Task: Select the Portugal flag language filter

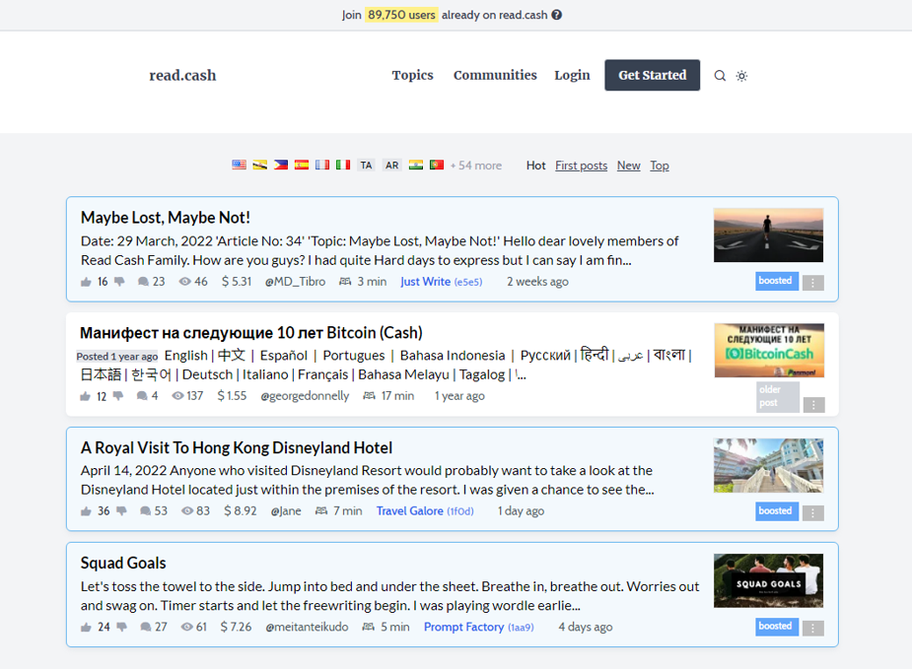Action: (x=437, y=166)
